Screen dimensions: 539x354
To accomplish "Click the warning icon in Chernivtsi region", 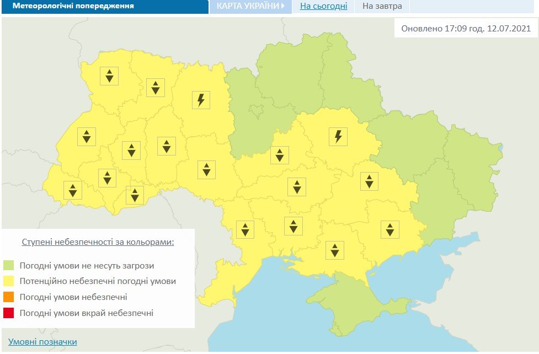I will (135, 195).
